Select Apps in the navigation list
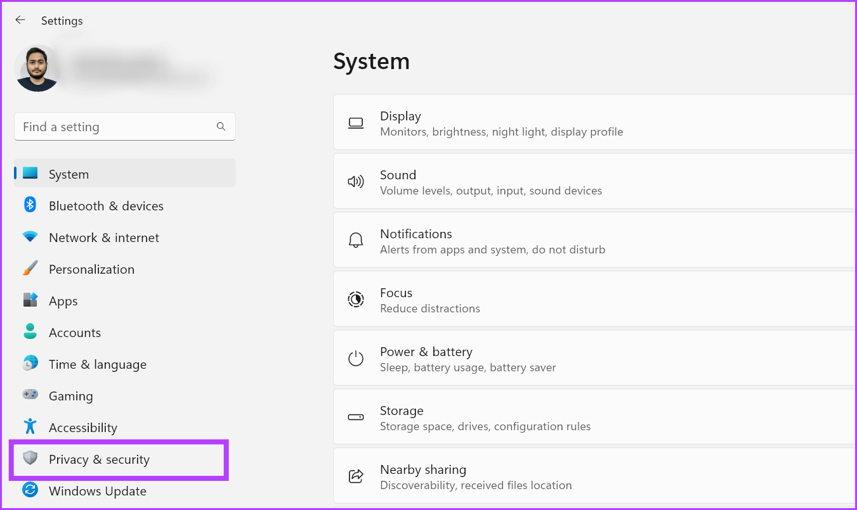 click(x=125, y=301)
